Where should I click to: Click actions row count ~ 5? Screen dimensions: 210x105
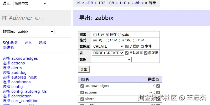coord(152,92)
